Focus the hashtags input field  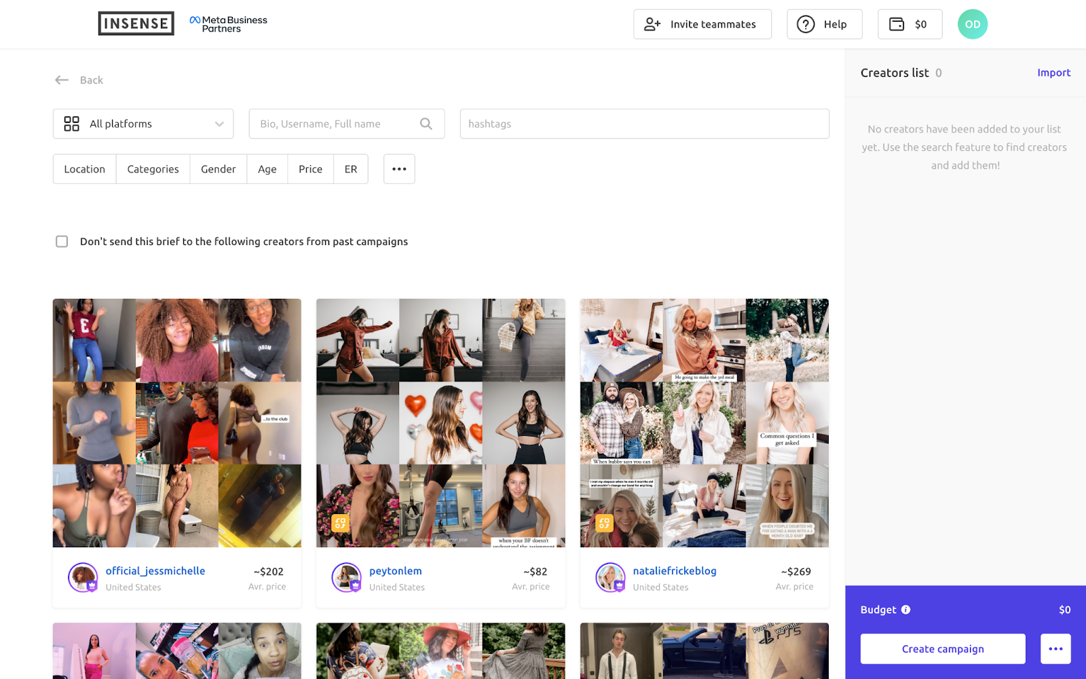pos(645,124)
